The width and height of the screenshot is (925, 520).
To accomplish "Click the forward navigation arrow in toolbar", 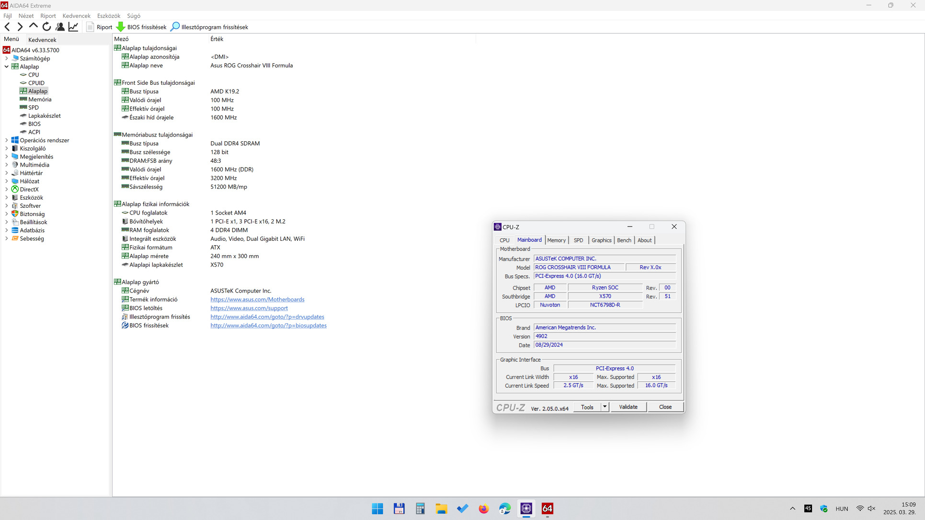I will click(20, 27).
